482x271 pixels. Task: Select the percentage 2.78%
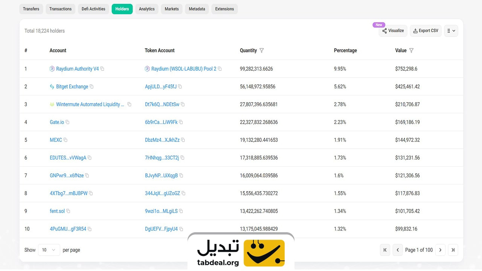tap(340, 104)
